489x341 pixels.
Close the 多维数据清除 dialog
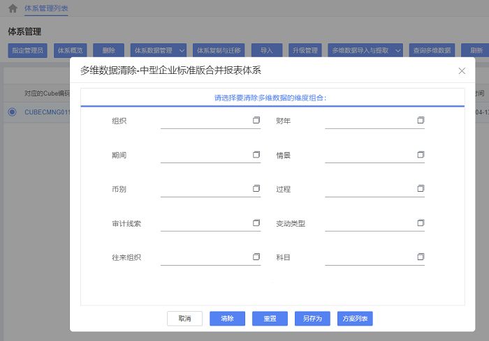(x=462, y=71)
